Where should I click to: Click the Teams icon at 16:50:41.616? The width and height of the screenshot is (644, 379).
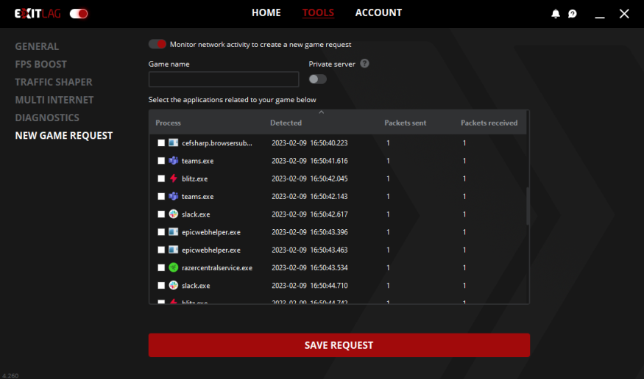(x=173, y=161)
